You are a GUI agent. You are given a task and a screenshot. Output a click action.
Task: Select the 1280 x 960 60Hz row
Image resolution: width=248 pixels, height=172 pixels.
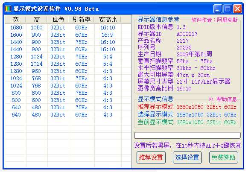pos(68,71)
